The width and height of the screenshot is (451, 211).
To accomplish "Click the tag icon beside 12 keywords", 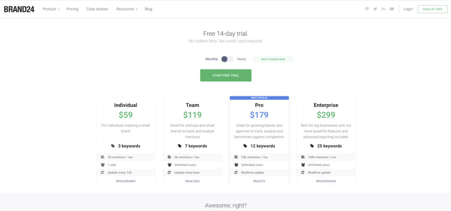I will click(245, 146).
